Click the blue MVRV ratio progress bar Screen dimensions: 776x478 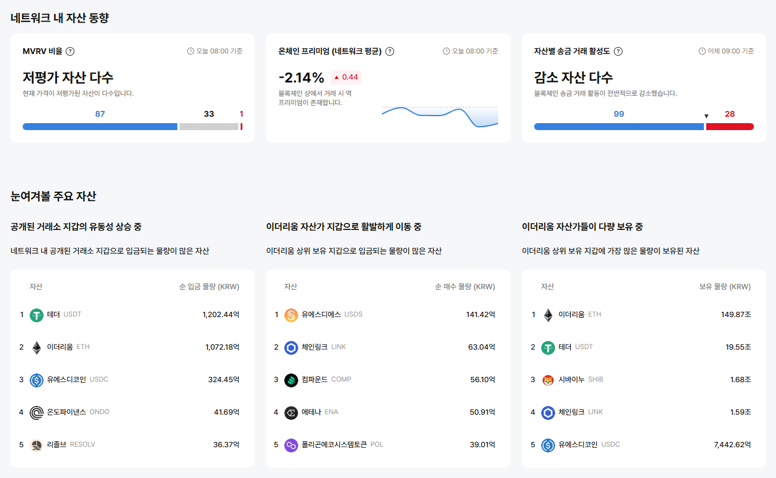[x=99, y=126]
